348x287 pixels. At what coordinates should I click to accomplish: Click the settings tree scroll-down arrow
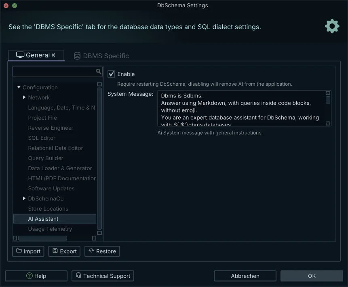click(x=99, y=232)
